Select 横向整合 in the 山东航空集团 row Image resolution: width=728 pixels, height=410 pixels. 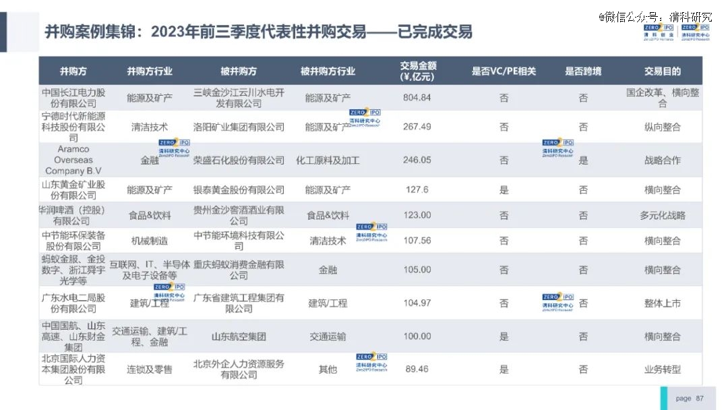[x=663, y=336]
